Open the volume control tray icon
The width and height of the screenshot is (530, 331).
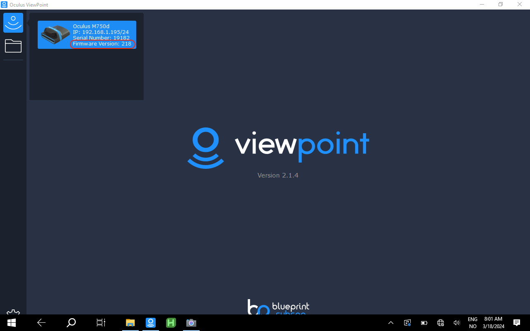tap(457, 323)
